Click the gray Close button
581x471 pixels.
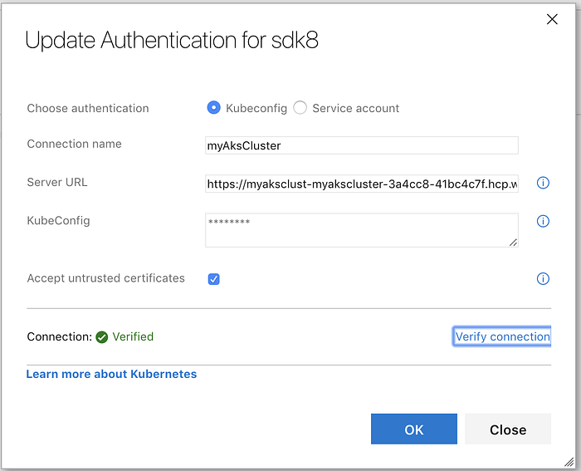point(508,429)
